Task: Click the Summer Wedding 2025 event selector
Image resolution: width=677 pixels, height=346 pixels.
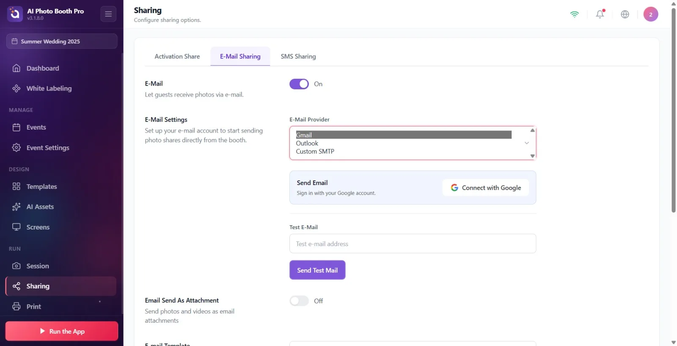Action: coord(62,41)
